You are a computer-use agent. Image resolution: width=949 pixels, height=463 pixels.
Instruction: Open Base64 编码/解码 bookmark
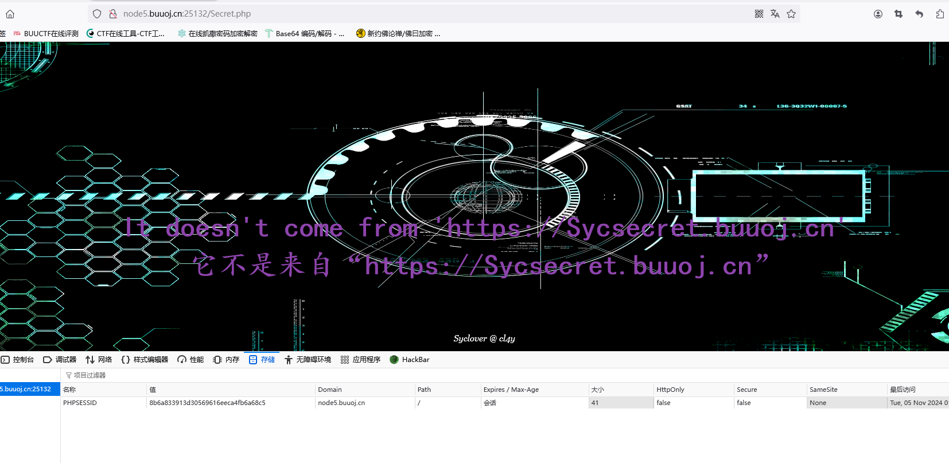click(x=305, y=34)
